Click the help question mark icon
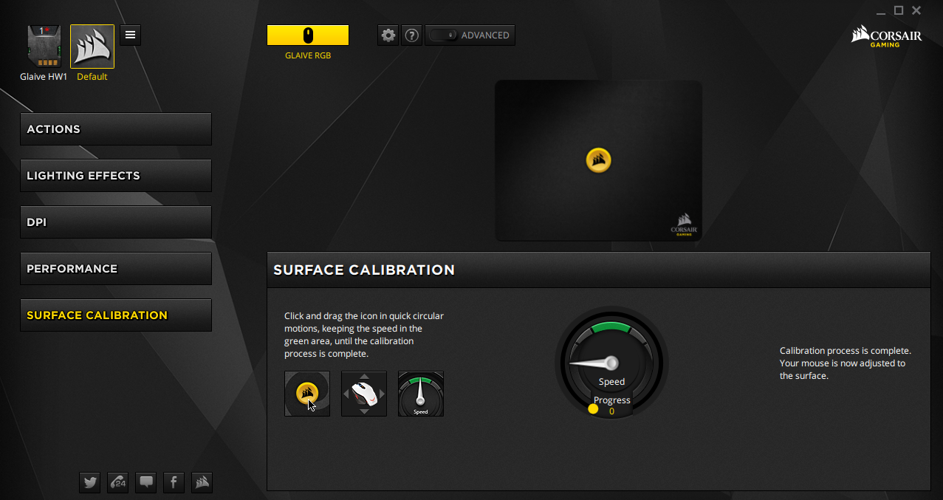Screen dimensions: 943x500 412,35
